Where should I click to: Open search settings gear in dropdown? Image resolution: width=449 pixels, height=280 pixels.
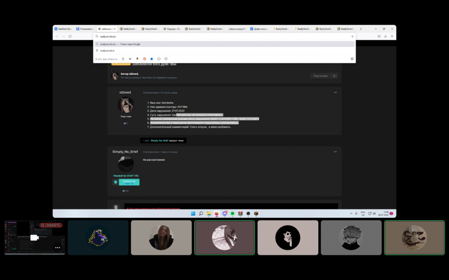pyautogui.click(x=352, y=59)
